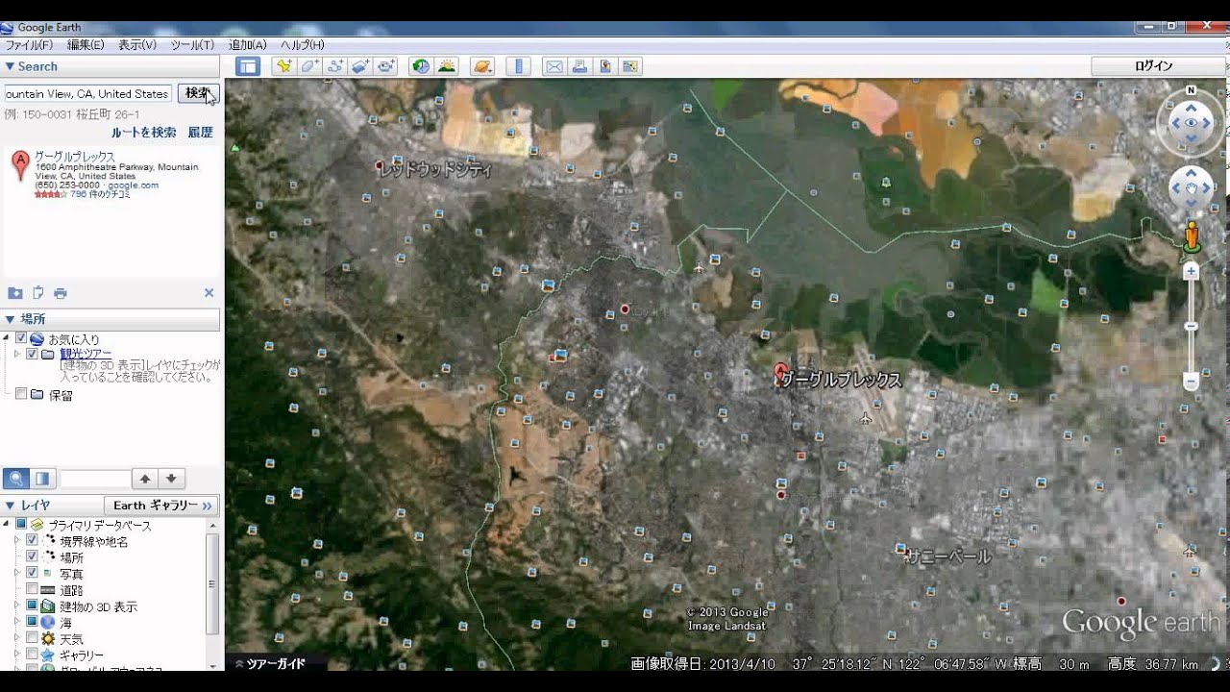
Task: Select the add path tool
Action: 335,66
